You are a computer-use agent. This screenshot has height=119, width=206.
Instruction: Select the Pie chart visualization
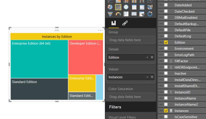point(110,7)
